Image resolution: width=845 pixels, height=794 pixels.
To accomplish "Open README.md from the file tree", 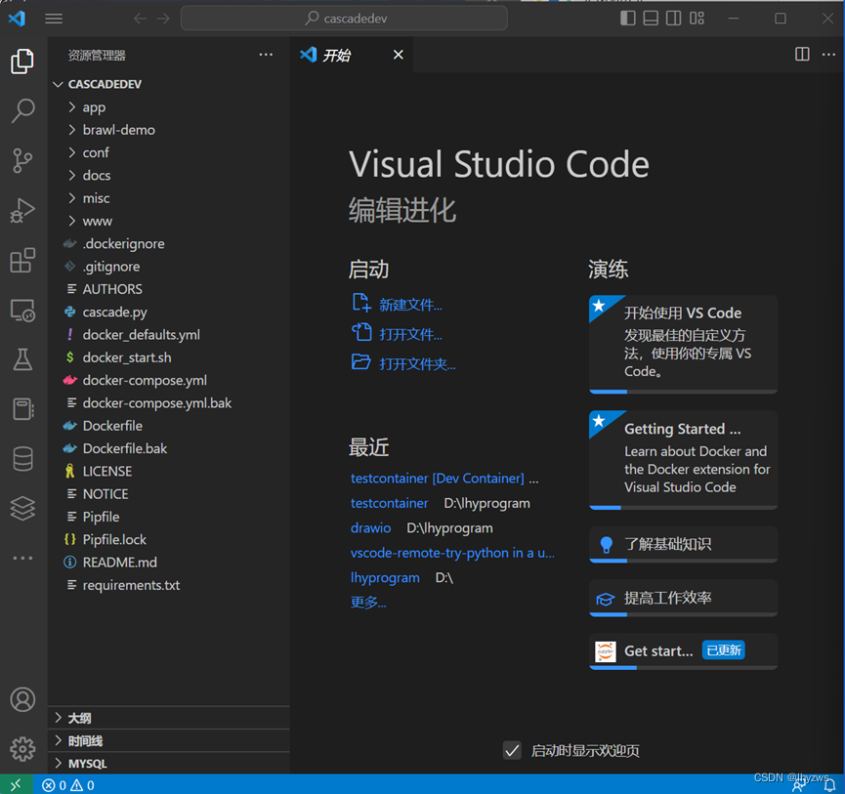I will [169, 562].
